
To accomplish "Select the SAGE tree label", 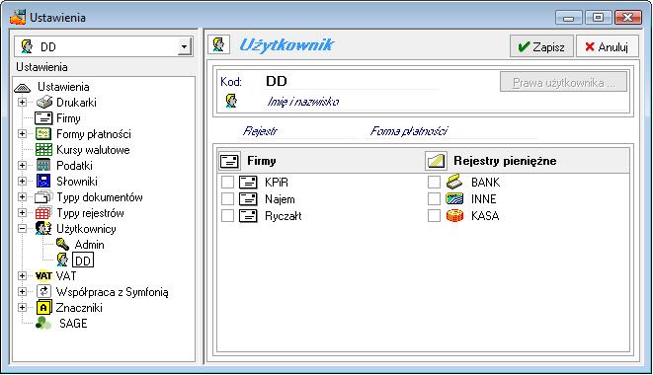I will pyautogui.click(x=73, y=324).
